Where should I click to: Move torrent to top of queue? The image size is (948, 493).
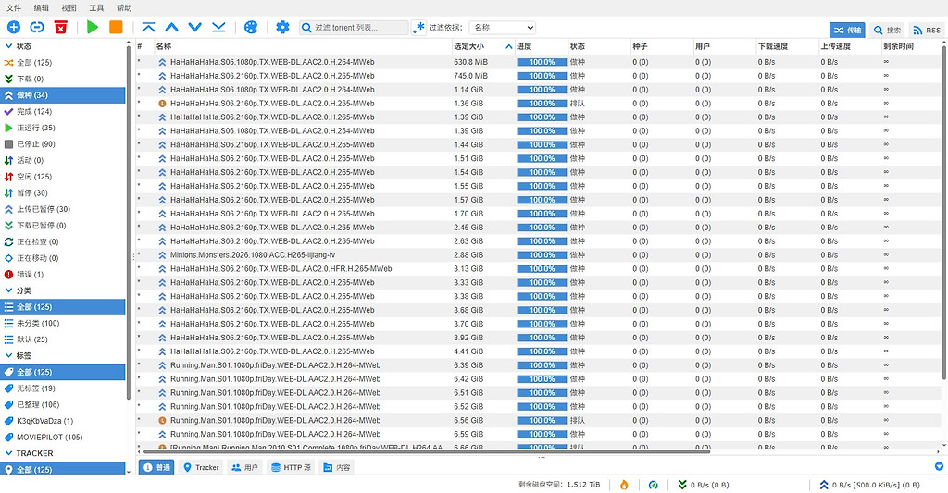tap(149, 27)
